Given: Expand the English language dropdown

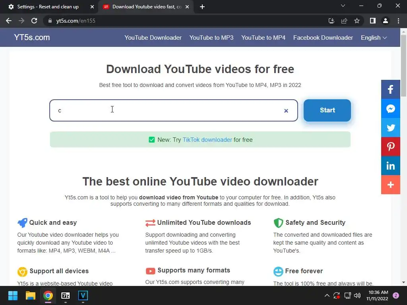Looking at the screenshot, I should click(374, 38).
